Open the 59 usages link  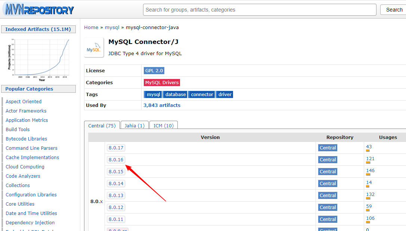pyautogui.click(x=369, y=206)
